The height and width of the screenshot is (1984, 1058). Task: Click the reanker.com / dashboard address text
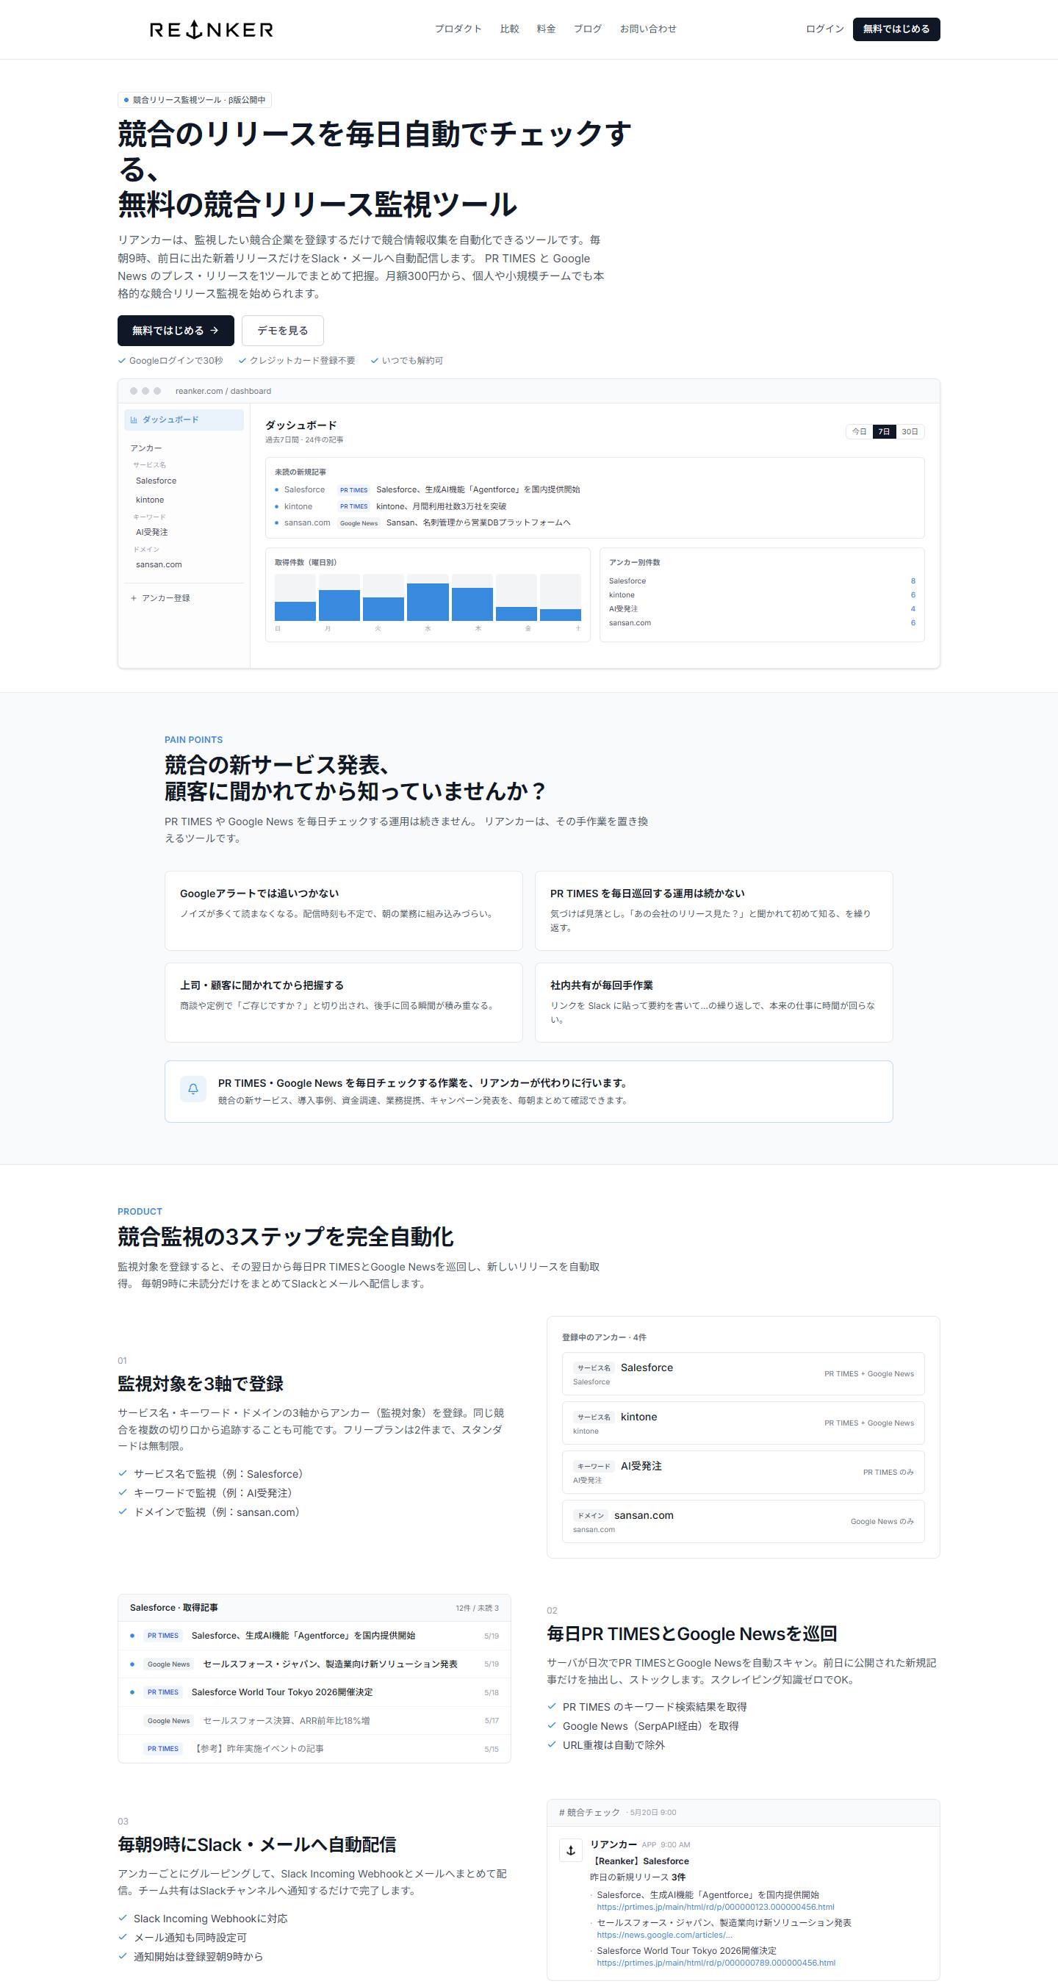tap(223, 391)
